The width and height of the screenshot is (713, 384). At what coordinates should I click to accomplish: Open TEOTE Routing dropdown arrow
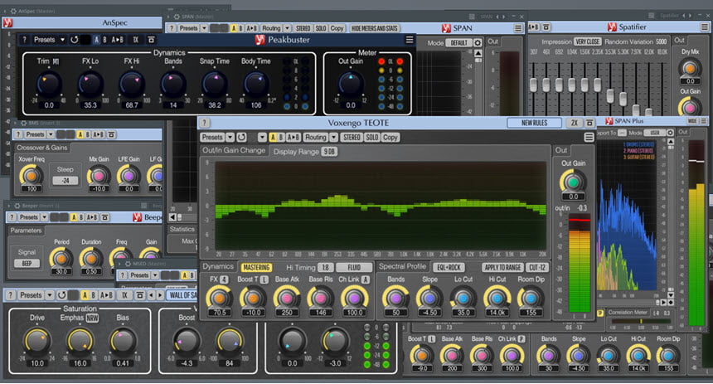click(x=334, y=137)
